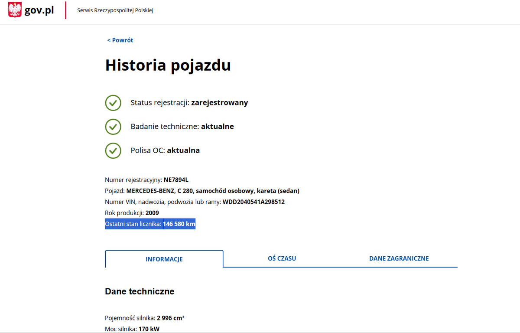The image size is (520, 333).
Task: Open the gov.pl home text link
Action: point(39,11)
